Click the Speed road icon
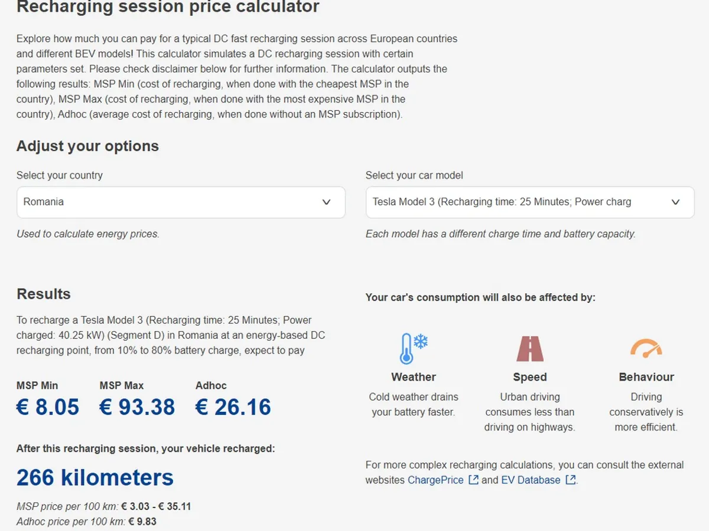This screenshot has width=709, height=531. click(x=530, y=348)
